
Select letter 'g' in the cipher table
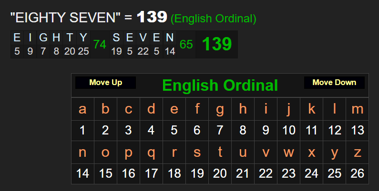(220, 109)
